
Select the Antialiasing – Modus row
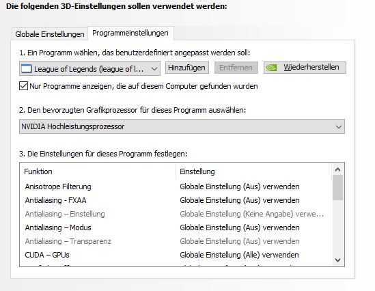(x=176, y=227)
